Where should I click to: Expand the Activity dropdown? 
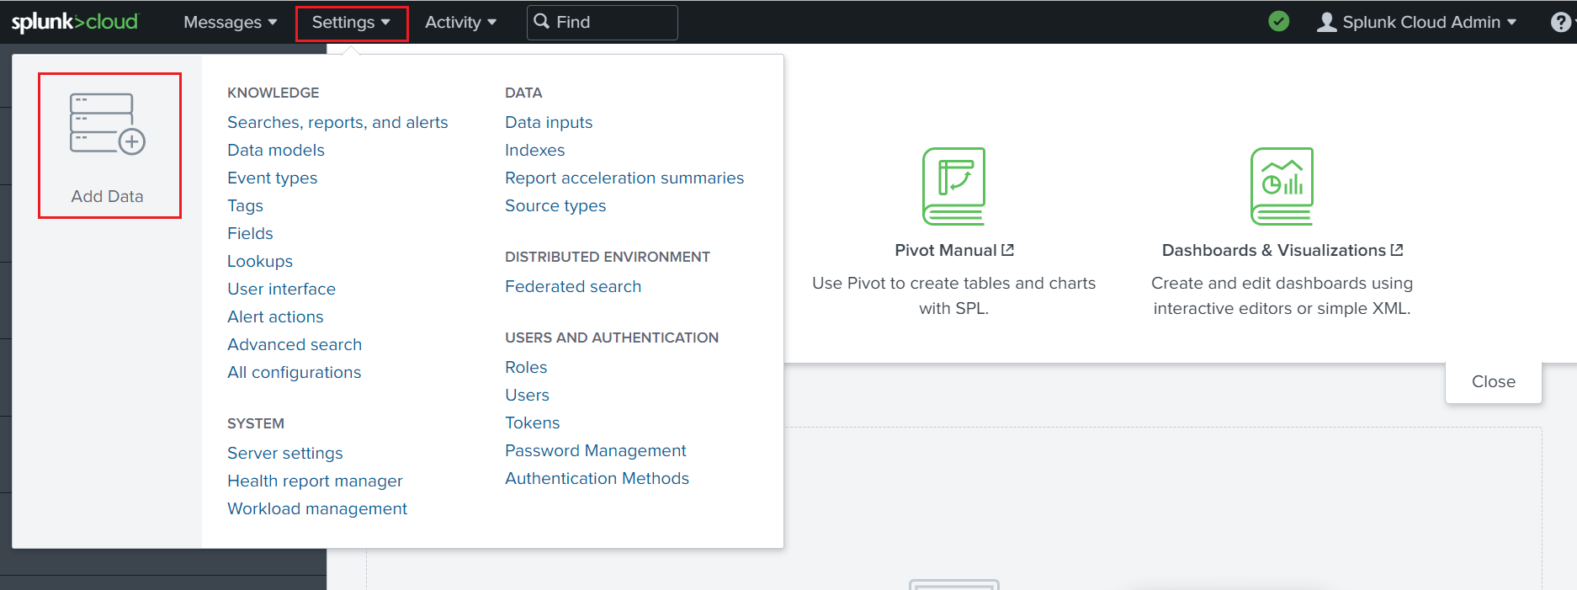(460, 22)
